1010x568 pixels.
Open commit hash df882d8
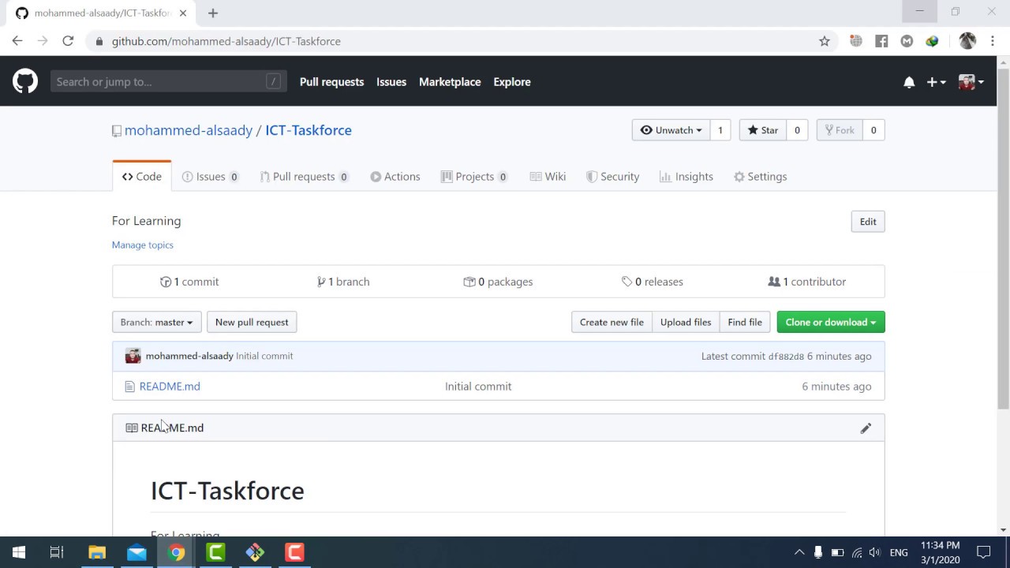coord(786,357)
